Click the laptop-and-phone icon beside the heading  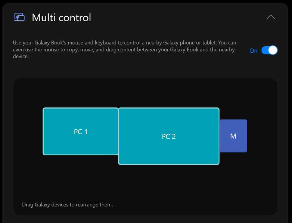(19, 17)
